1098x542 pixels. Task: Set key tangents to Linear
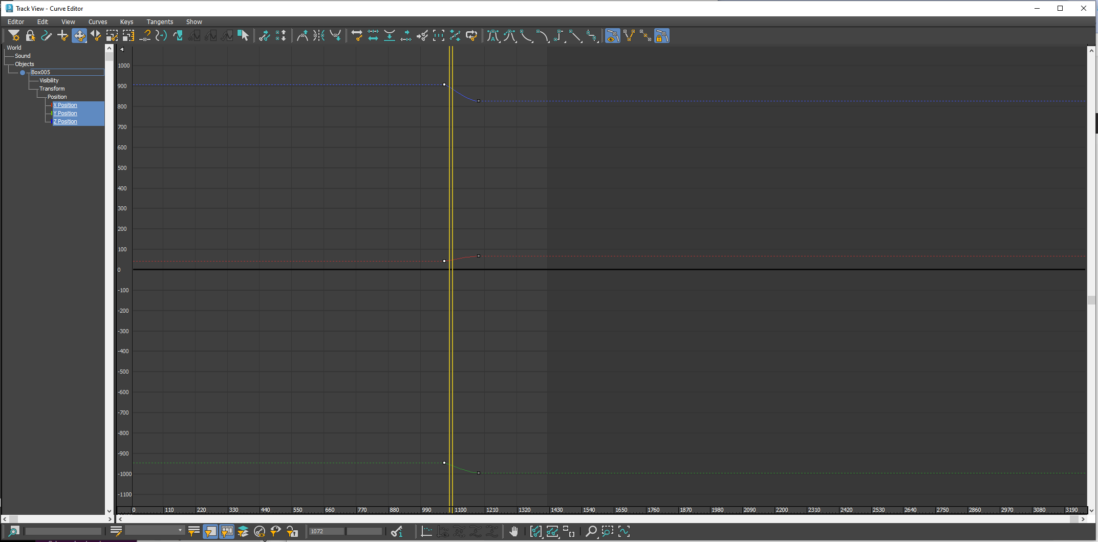click(x=575, y=35)
